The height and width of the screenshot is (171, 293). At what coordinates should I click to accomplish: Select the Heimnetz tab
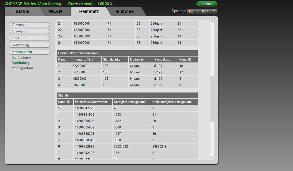click(89, 11)
